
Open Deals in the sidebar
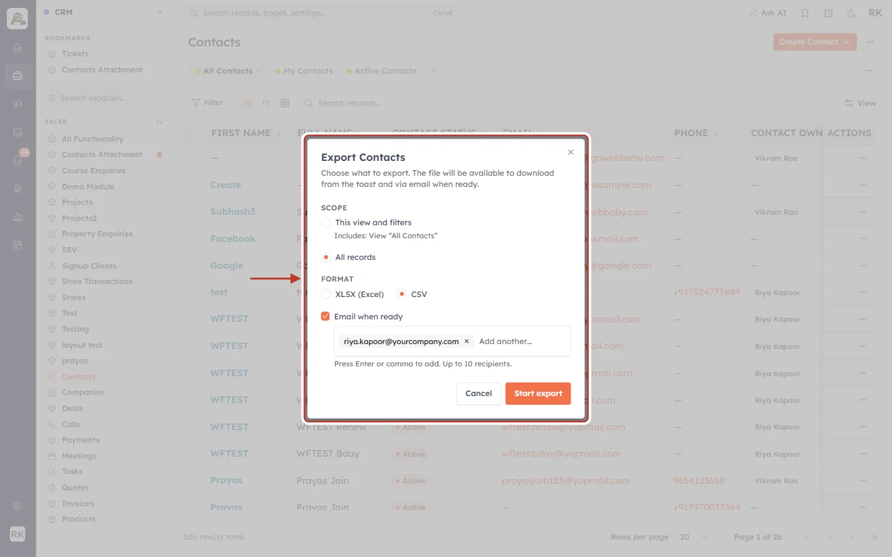pos(72,408)
